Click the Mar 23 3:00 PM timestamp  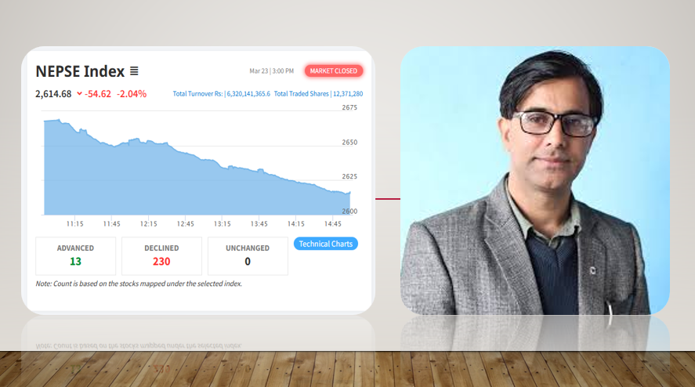coord(271,71)
